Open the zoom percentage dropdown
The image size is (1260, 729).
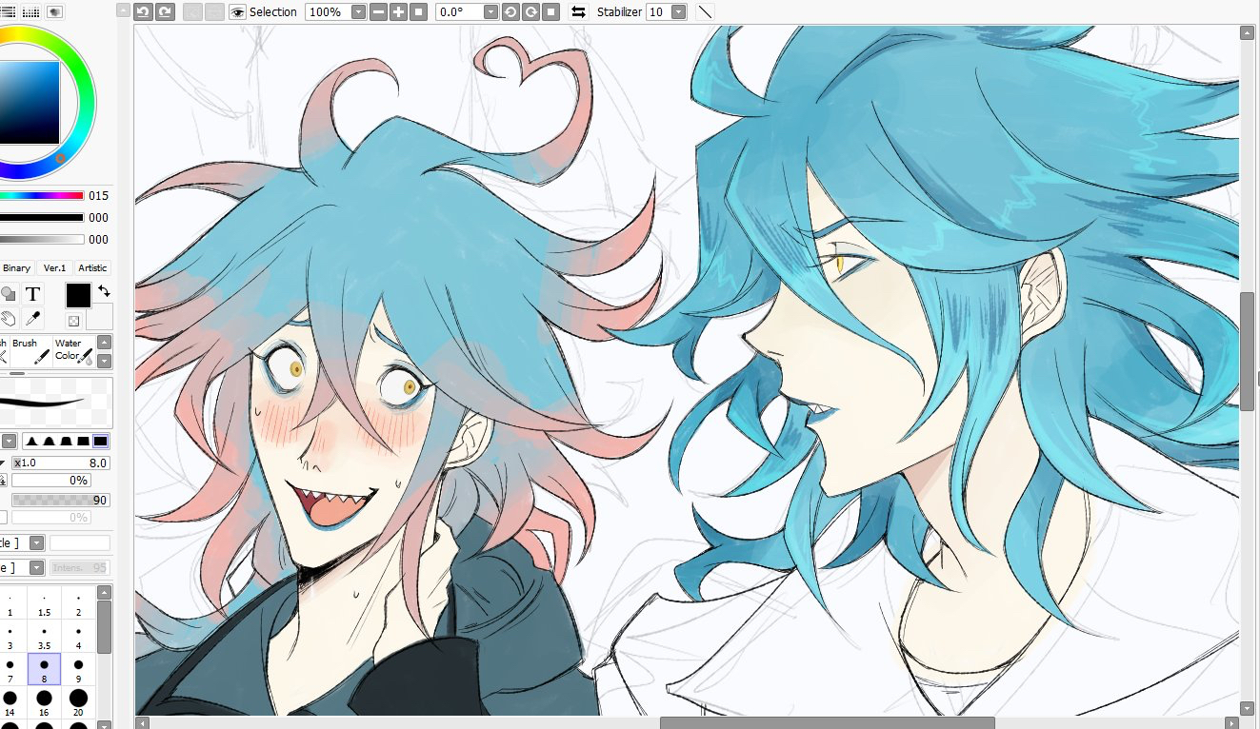[358, 12]
